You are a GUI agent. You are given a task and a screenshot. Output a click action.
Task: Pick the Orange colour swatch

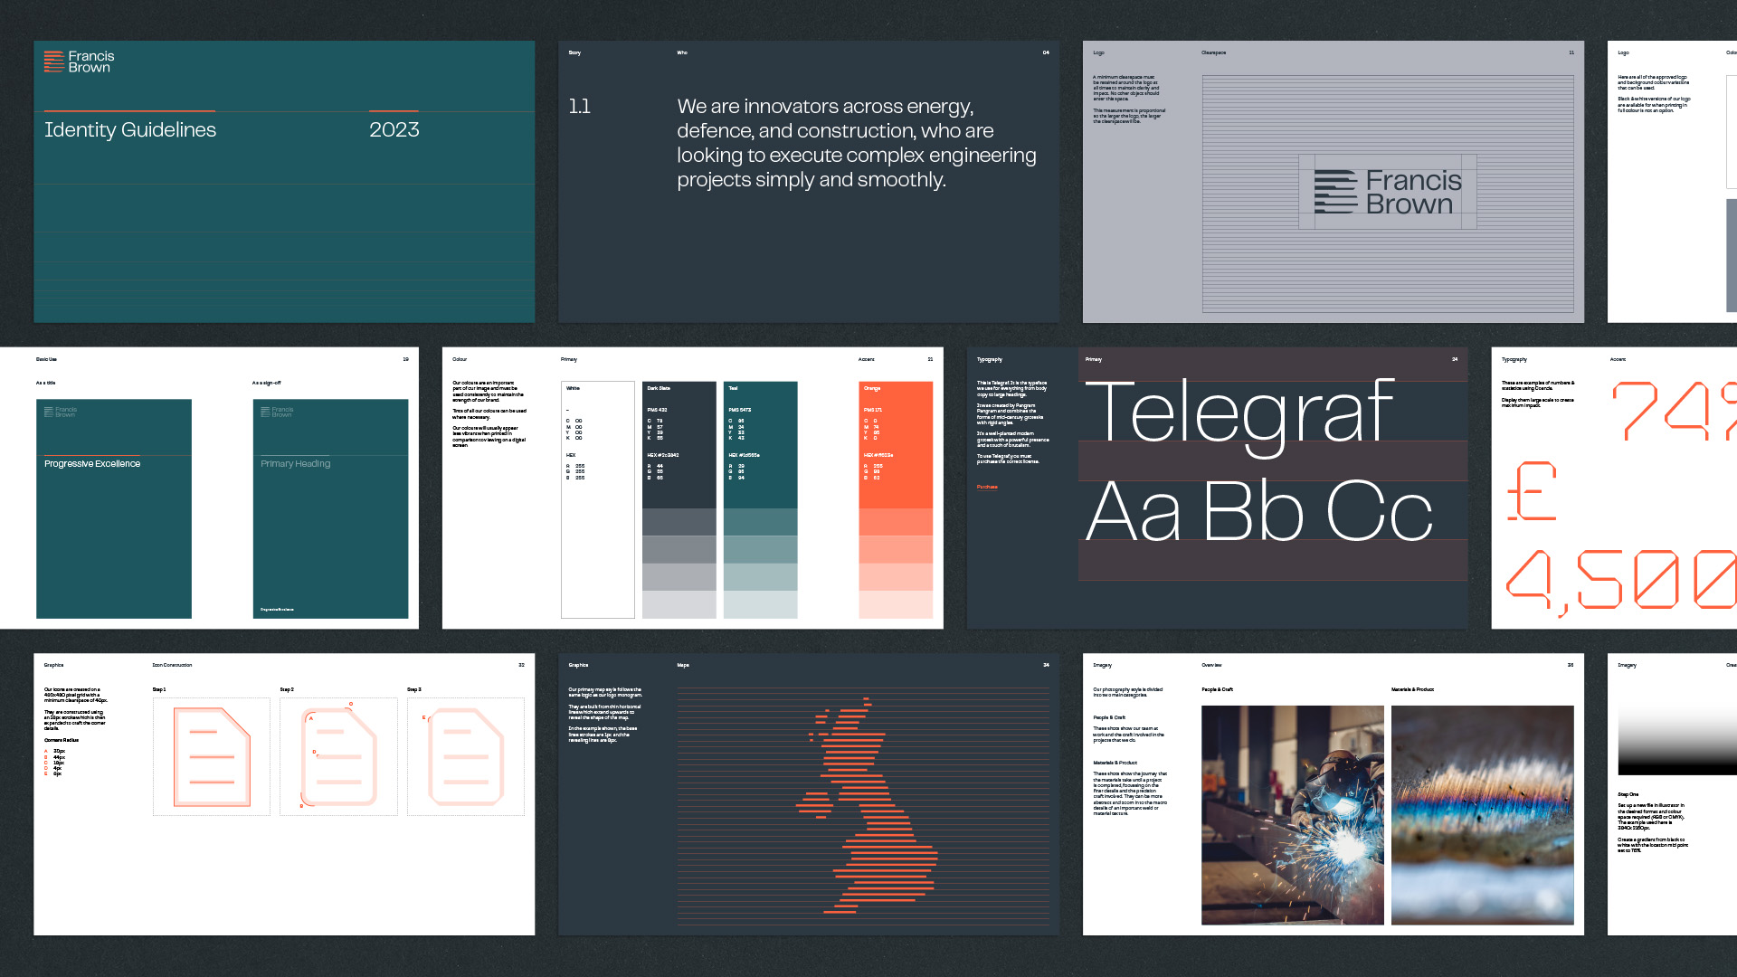[x=896, y=443]
